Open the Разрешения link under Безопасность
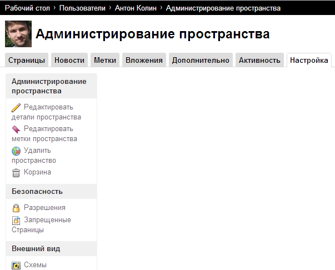This screenshot has height=270, width=335. [44, 208]
